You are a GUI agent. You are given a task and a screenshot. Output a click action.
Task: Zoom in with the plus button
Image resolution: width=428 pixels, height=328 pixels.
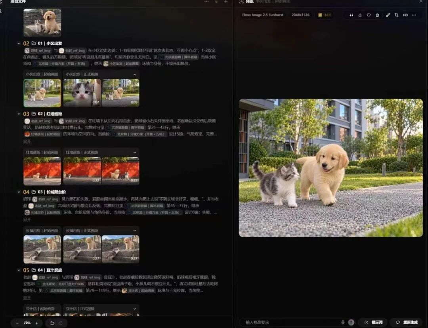click(36, 323)
